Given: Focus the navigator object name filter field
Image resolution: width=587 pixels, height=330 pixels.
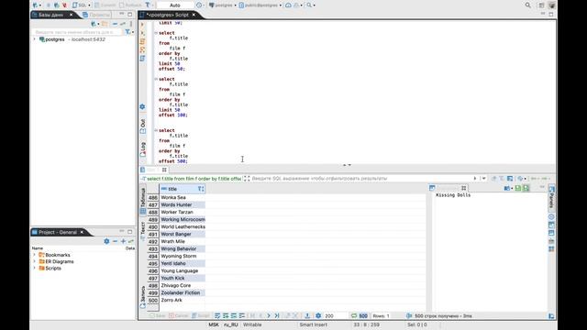Looking at the screenshot, I should (x=77, y=32).
